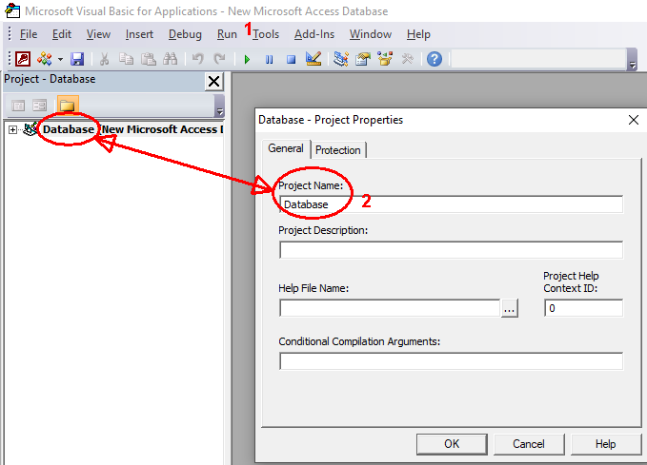Click the Redo toolbar icon
Screen dimensions: 647x465
click(x=219, y=59)
